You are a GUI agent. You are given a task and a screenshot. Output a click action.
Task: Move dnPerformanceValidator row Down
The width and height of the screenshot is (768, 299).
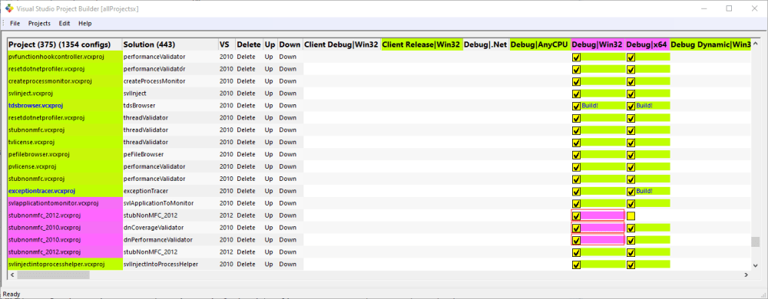click(287, 240)
